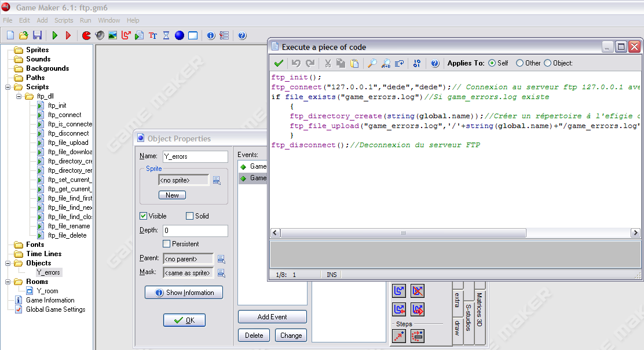
Task: Open Find and Replace (A→B) icon
Action: tap(386, 63)
